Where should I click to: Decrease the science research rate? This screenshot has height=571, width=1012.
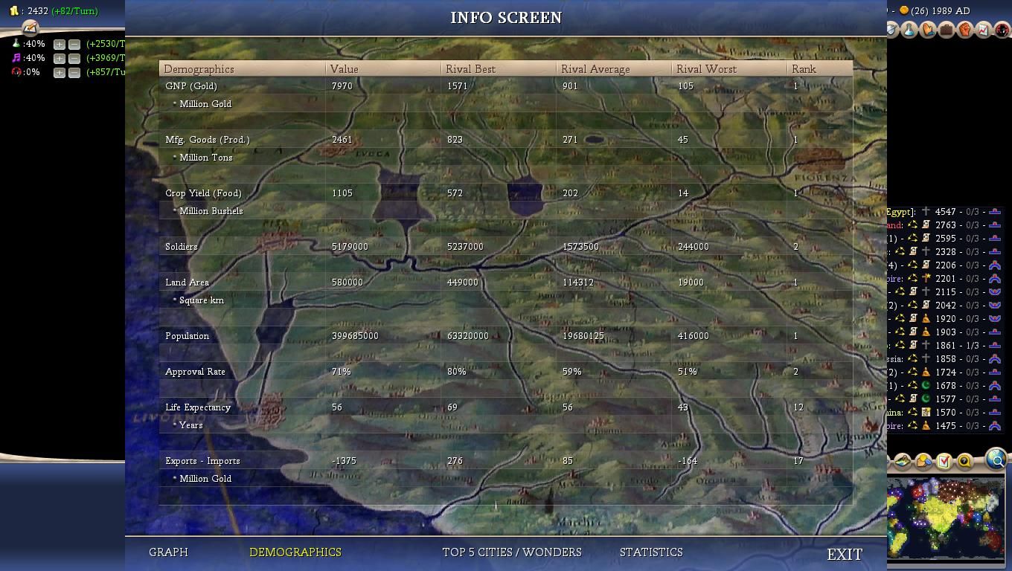74,45
